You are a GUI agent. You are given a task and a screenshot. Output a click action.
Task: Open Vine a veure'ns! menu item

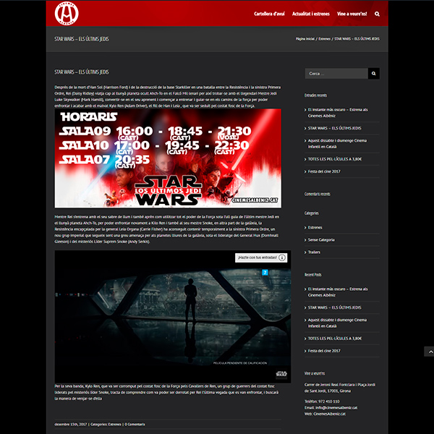click(x=352, y=14)
